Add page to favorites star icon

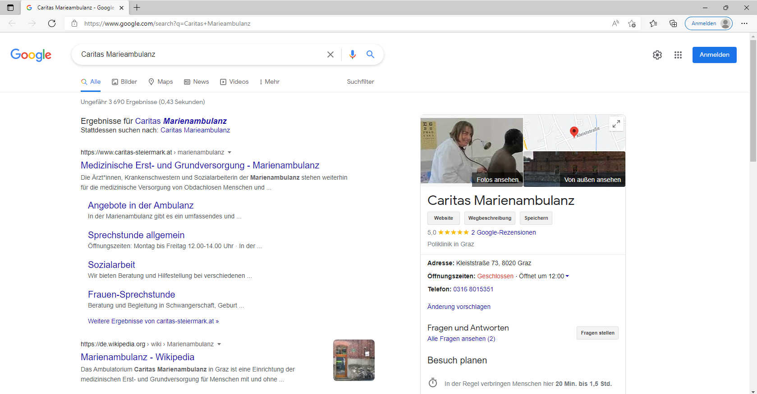pyautogui.click(x=632, y=23)
